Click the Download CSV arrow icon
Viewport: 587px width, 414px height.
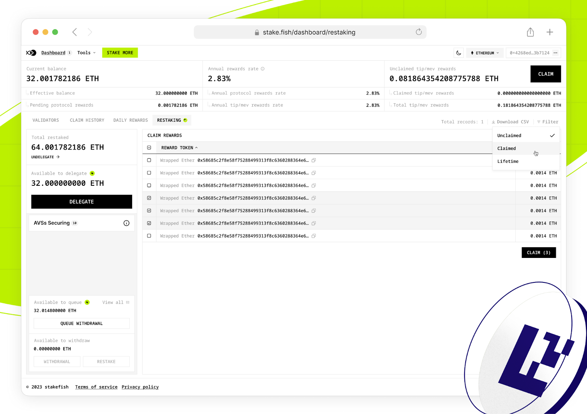[493, 122]
